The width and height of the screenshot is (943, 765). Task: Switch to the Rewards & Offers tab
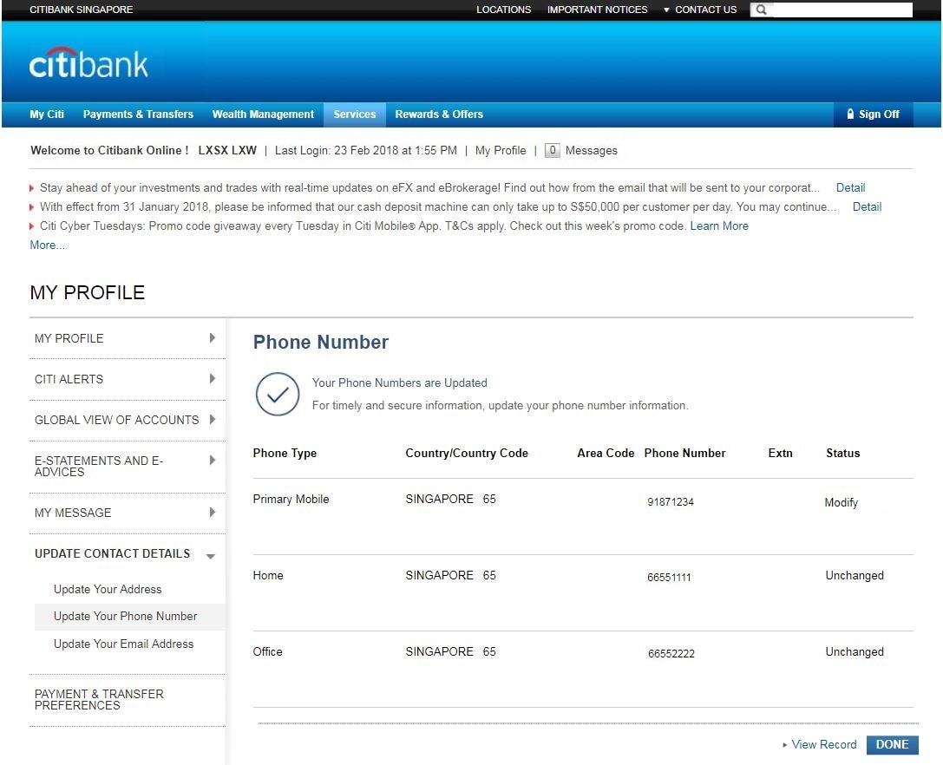(x=438, y=114)
